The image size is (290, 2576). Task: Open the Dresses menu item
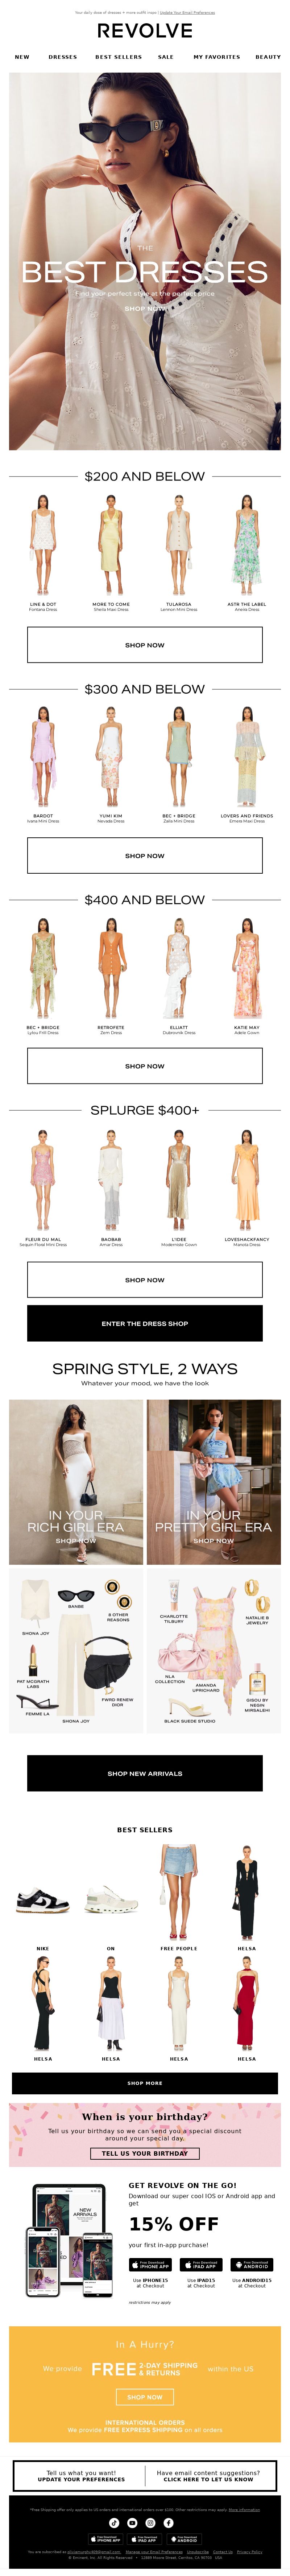pyautogui.click(x=63, y=57)
